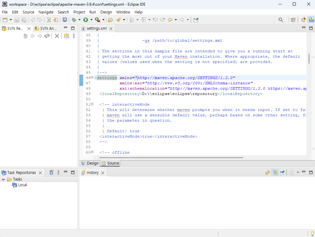Click the New Repository Location SVN icon

click(x=67, y=36)
